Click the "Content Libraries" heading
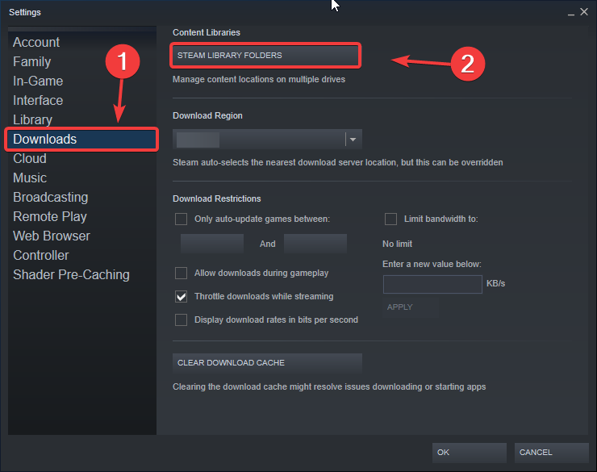 pyautogui.click(x=207, y=33)
